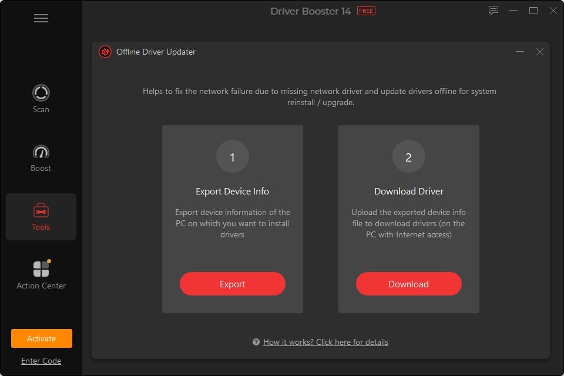Click the Offline Driver Updater title text
The height and width of the screenshot is (376, 564).
click(156, 52)
